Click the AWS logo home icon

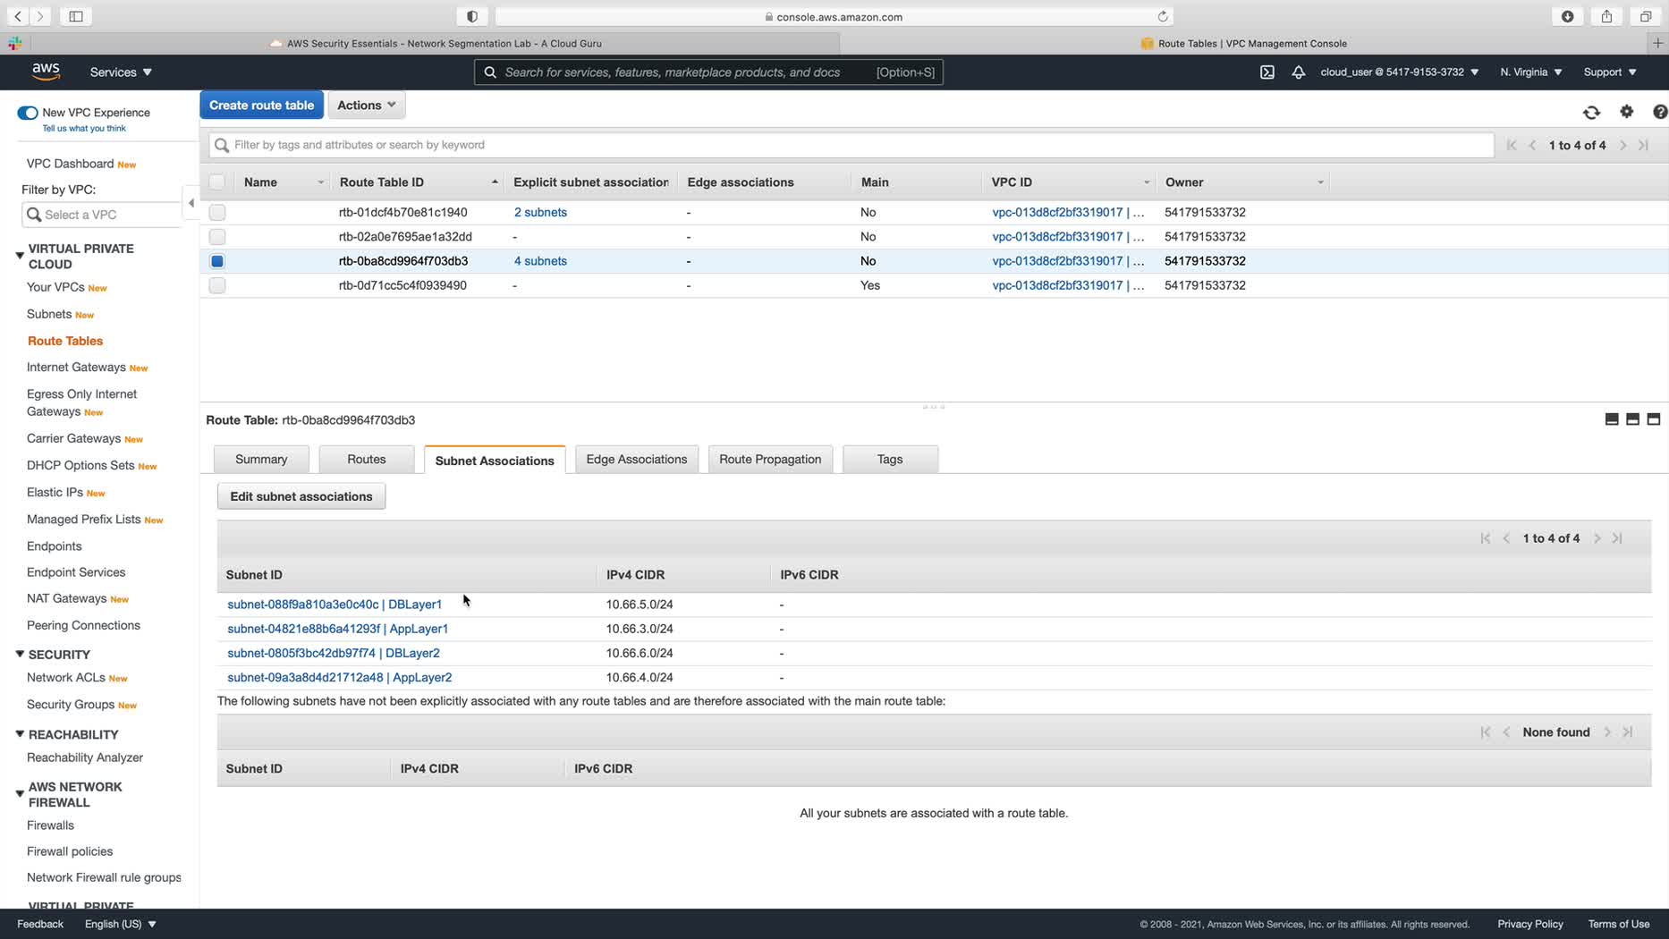pyautogui.click(x=46, y=72)
